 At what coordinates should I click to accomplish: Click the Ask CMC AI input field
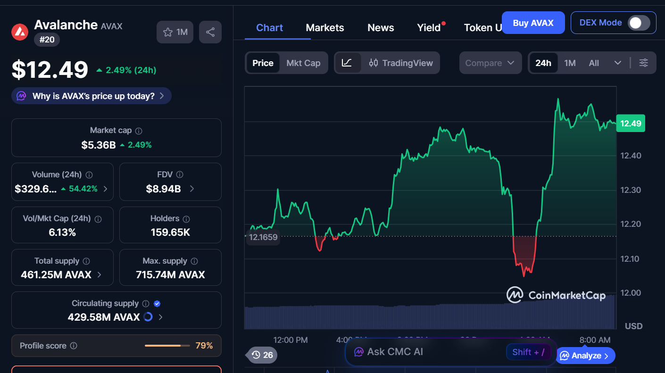(424, 351)
